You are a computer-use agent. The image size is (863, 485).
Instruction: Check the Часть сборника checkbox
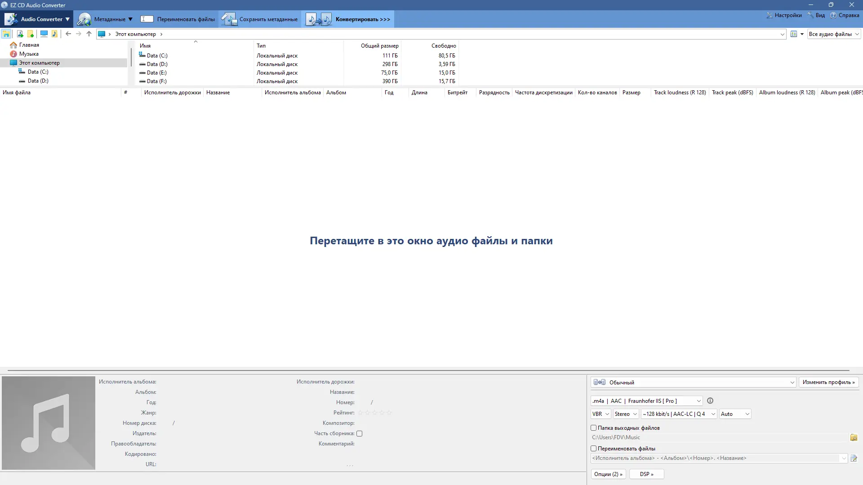[x=360, y=433]
